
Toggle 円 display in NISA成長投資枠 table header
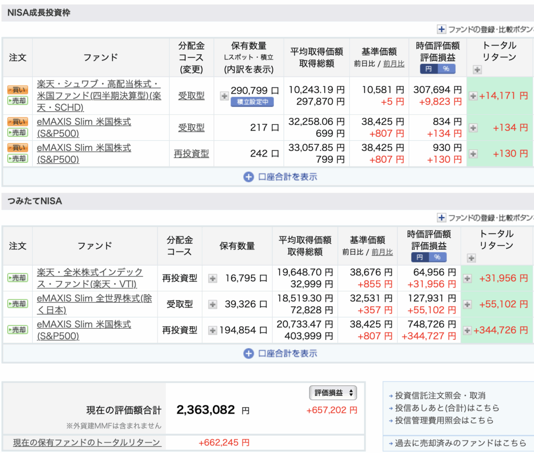click(428, 69)
